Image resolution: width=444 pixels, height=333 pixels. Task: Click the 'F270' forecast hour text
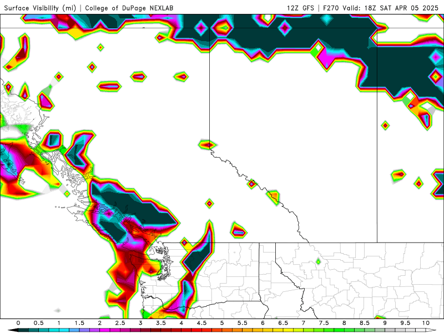click(x=331, y=8)
